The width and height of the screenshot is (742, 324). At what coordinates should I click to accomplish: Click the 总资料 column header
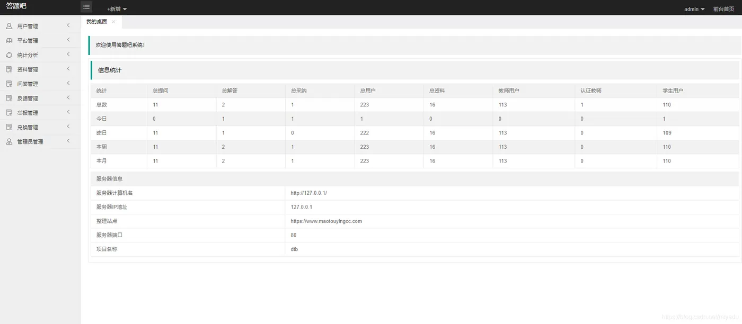tap(437, 91)
